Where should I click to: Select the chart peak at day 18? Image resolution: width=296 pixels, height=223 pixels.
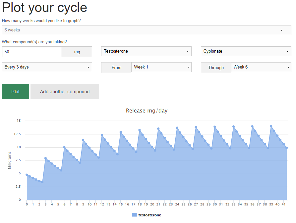pos(140,130)
